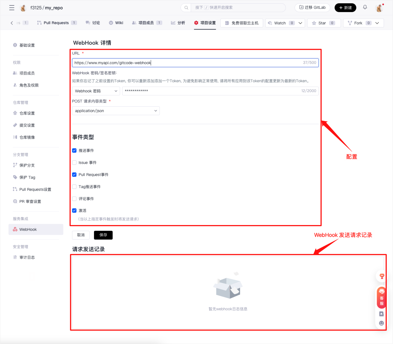The image size is (393, 344).
Task: Click the 保存 save button
Action: [x=103, y=235]
